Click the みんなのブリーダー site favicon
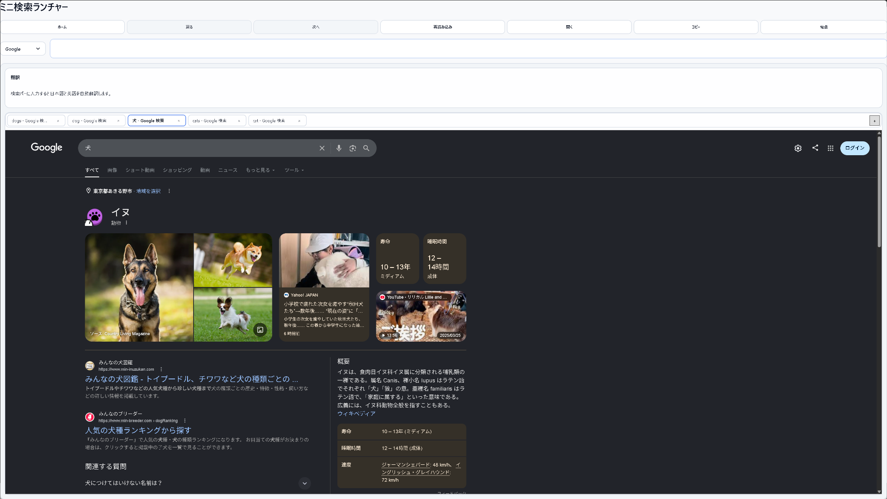887x499 pixels. pyautogui.click(x=90, y=417)
